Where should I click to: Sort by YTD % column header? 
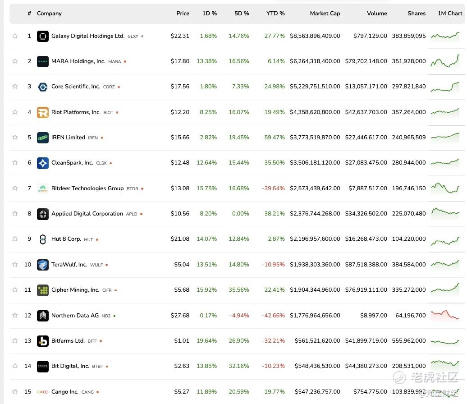[x=275, y=14]
